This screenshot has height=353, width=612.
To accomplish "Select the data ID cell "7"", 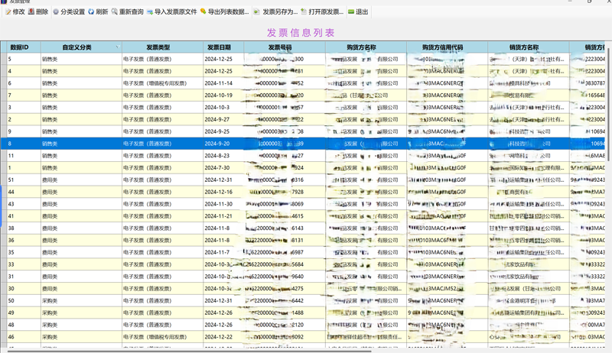I will pos(24,96).
